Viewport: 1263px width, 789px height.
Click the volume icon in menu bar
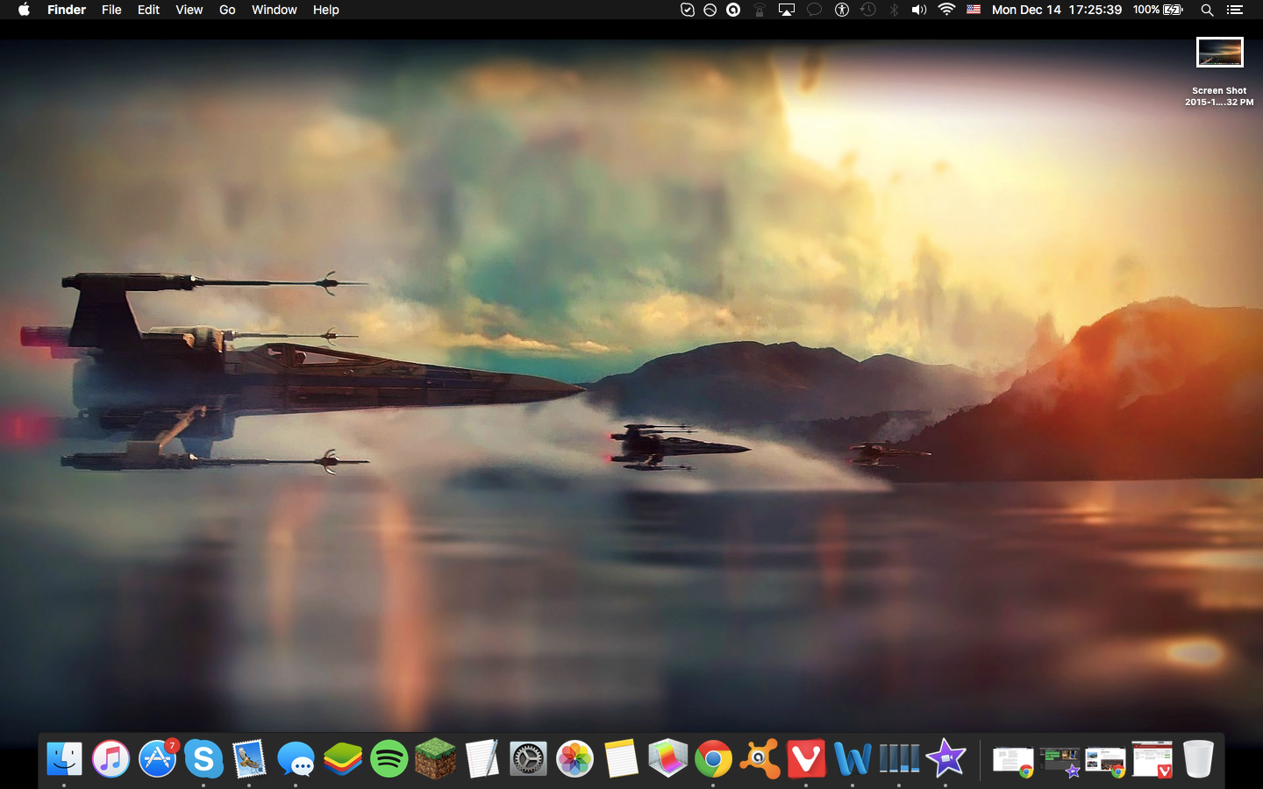(x=919, y=10)
